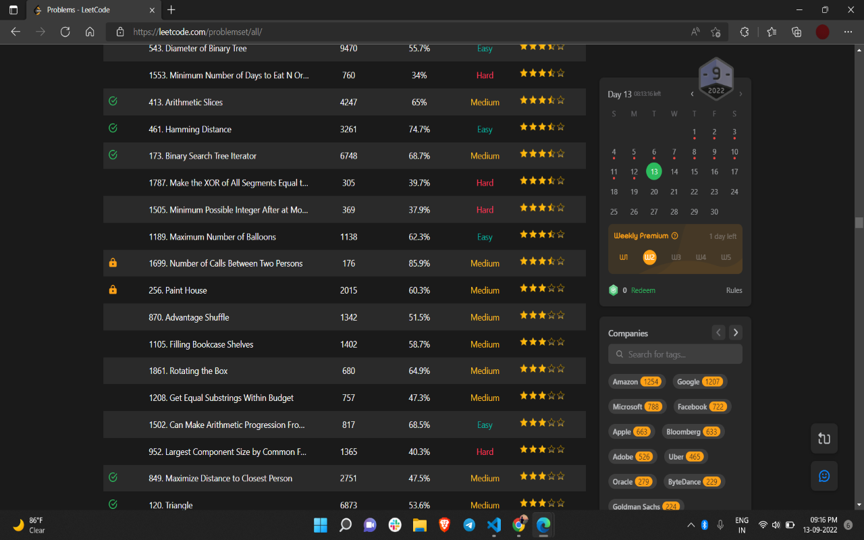Viewport: 864px width, 540px height.
Task: Open the Rules link
Action: point(734,290)
